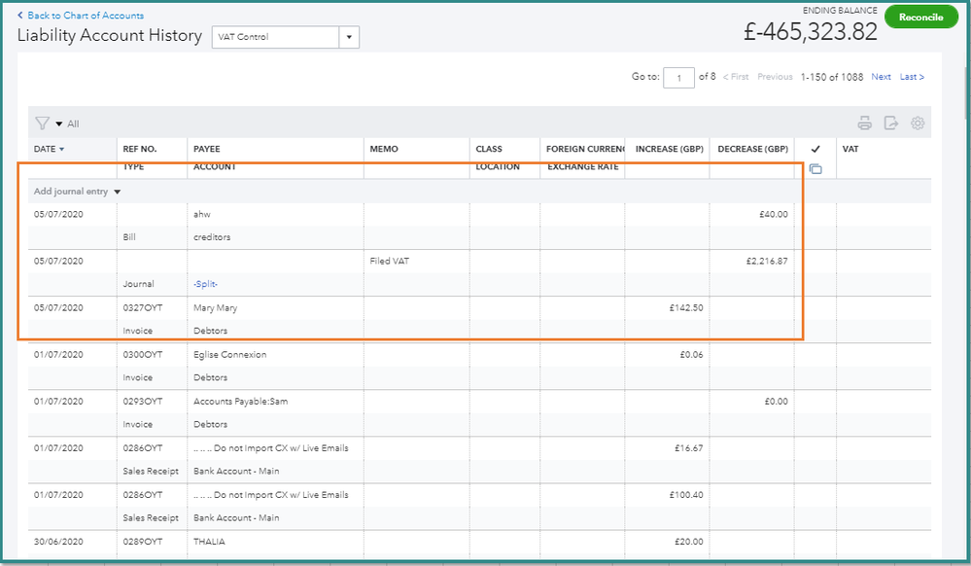Sort by the DATE column arrow
Screen dimensions: 971x566
click(x=62, y=150)
